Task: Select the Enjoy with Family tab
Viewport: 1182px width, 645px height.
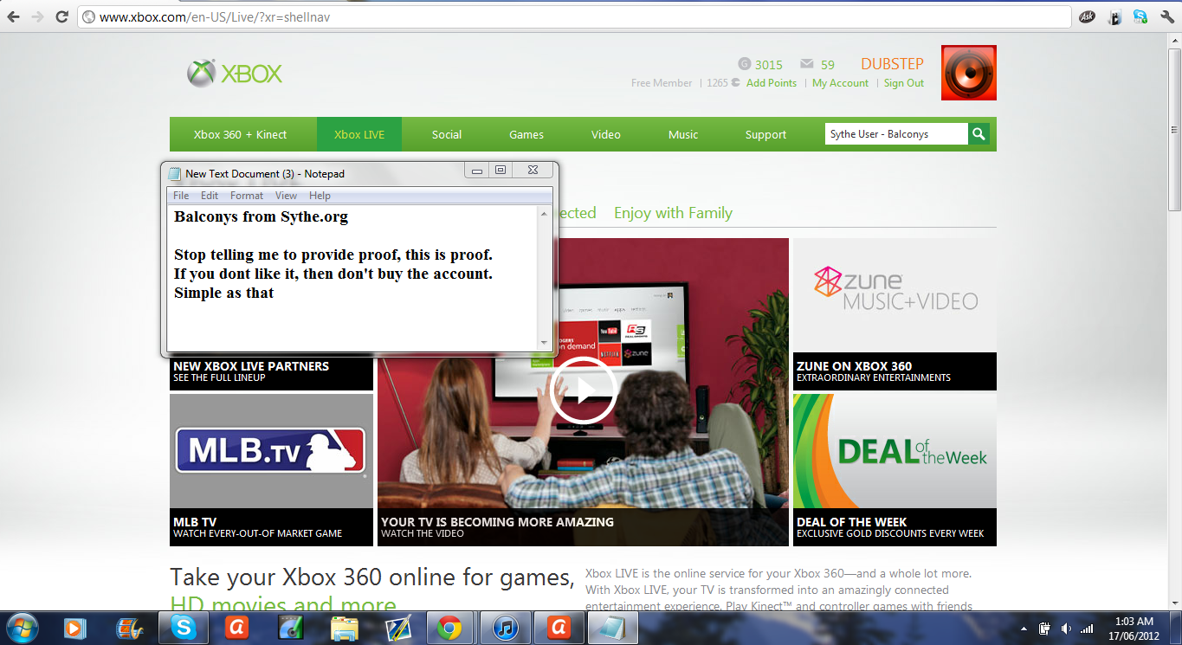Action: click(x=673, y=213)
